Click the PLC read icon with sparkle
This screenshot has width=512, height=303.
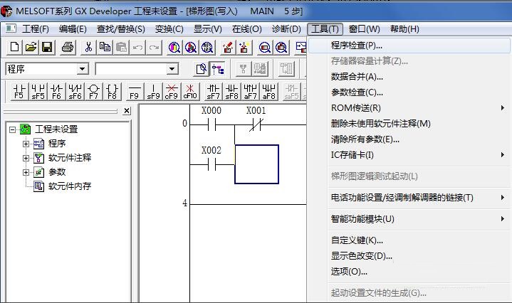244,48
